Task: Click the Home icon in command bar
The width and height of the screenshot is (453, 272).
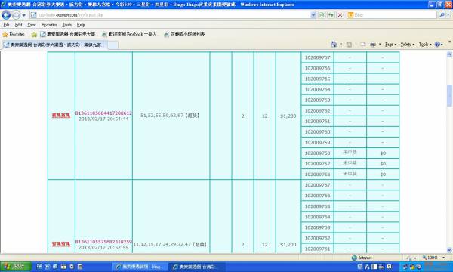Action: [x=334, y=45]
